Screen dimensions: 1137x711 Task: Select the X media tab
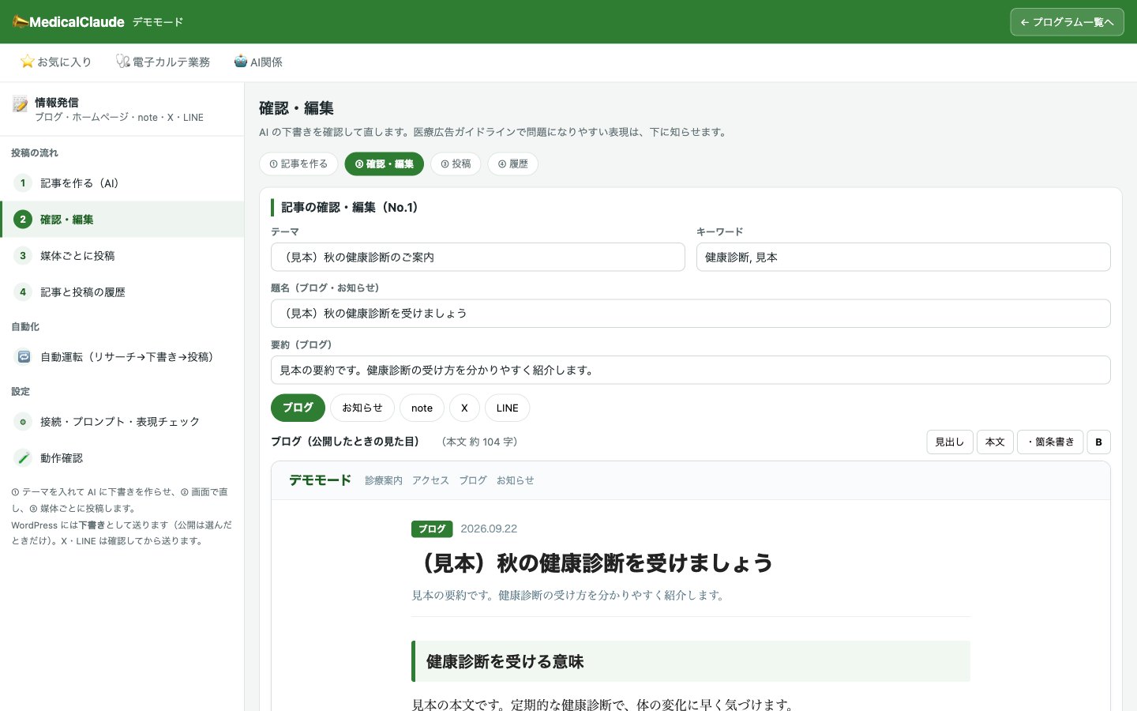pyautogui.click(x=464, y=408)
